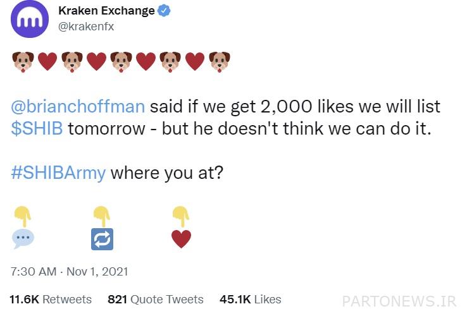The height and width of the screenshot is (316, 467).
Task: Click the first dog face emoji
Action: (x=23, y=62)
